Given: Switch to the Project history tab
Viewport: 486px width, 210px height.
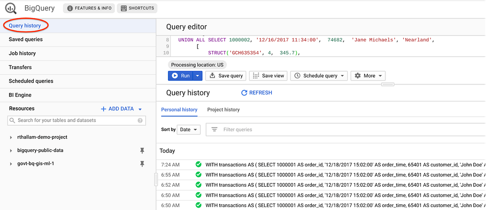Looking at the screenshot, I should [x=224, y=110].
